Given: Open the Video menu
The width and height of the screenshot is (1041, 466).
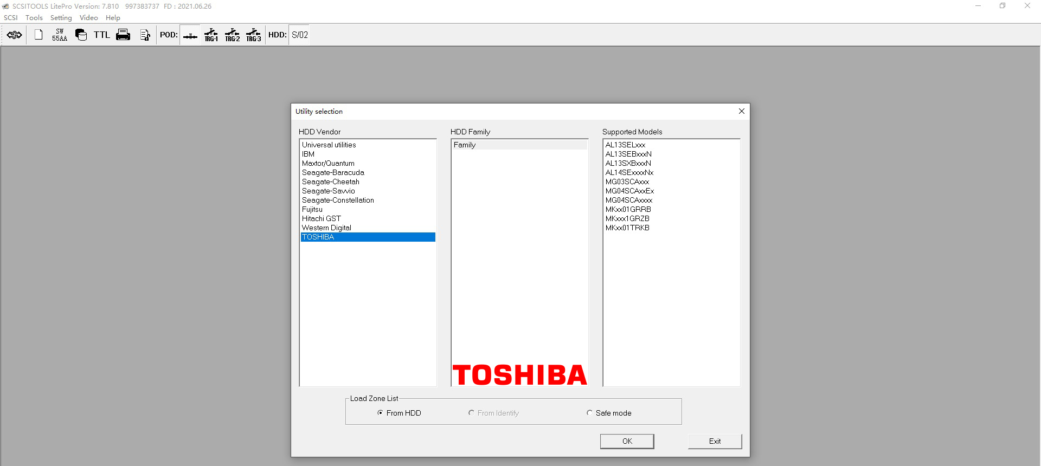Looking at the screenshot, I should tap(89, 18).
